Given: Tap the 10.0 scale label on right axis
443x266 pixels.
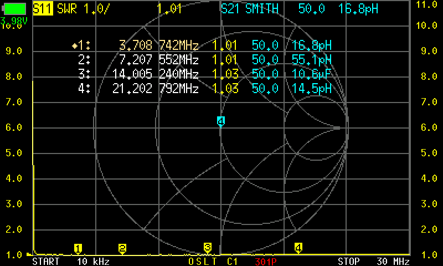Looking at the screenshot, I should [427, 25].
